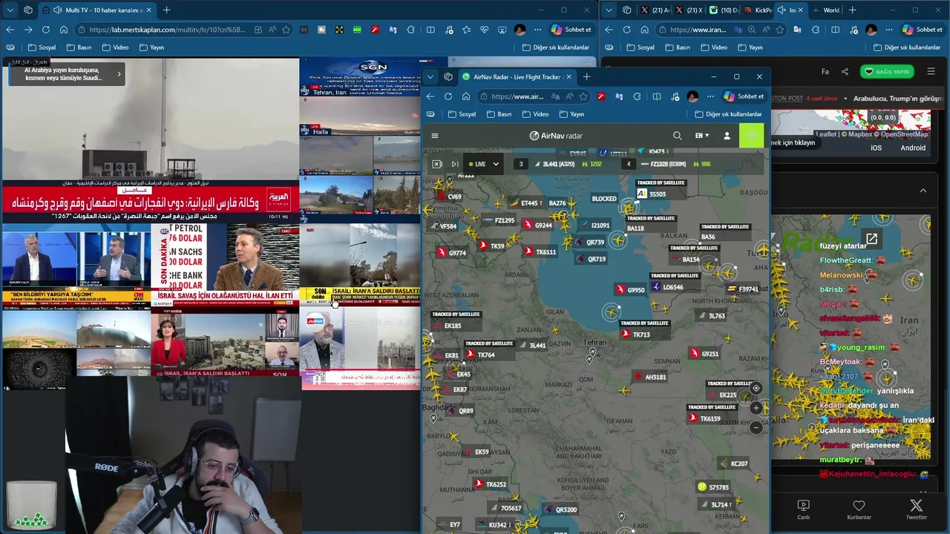Open the Al Arabiya live stream thumbnail

point(151,140)
